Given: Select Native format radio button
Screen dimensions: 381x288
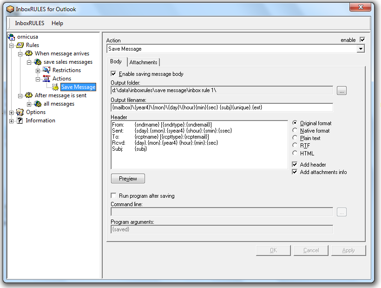Looking at the screenshot, I should coord(295,130).
